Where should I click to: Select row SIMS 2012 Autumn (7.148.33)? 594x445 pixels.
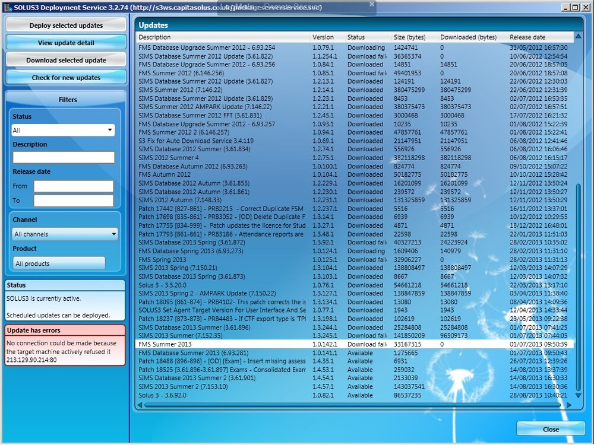pyautogui.click(x=355, y=200)
